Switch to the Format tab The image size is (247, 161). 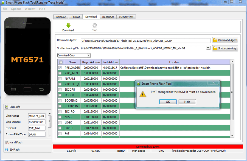pos(76,17)
